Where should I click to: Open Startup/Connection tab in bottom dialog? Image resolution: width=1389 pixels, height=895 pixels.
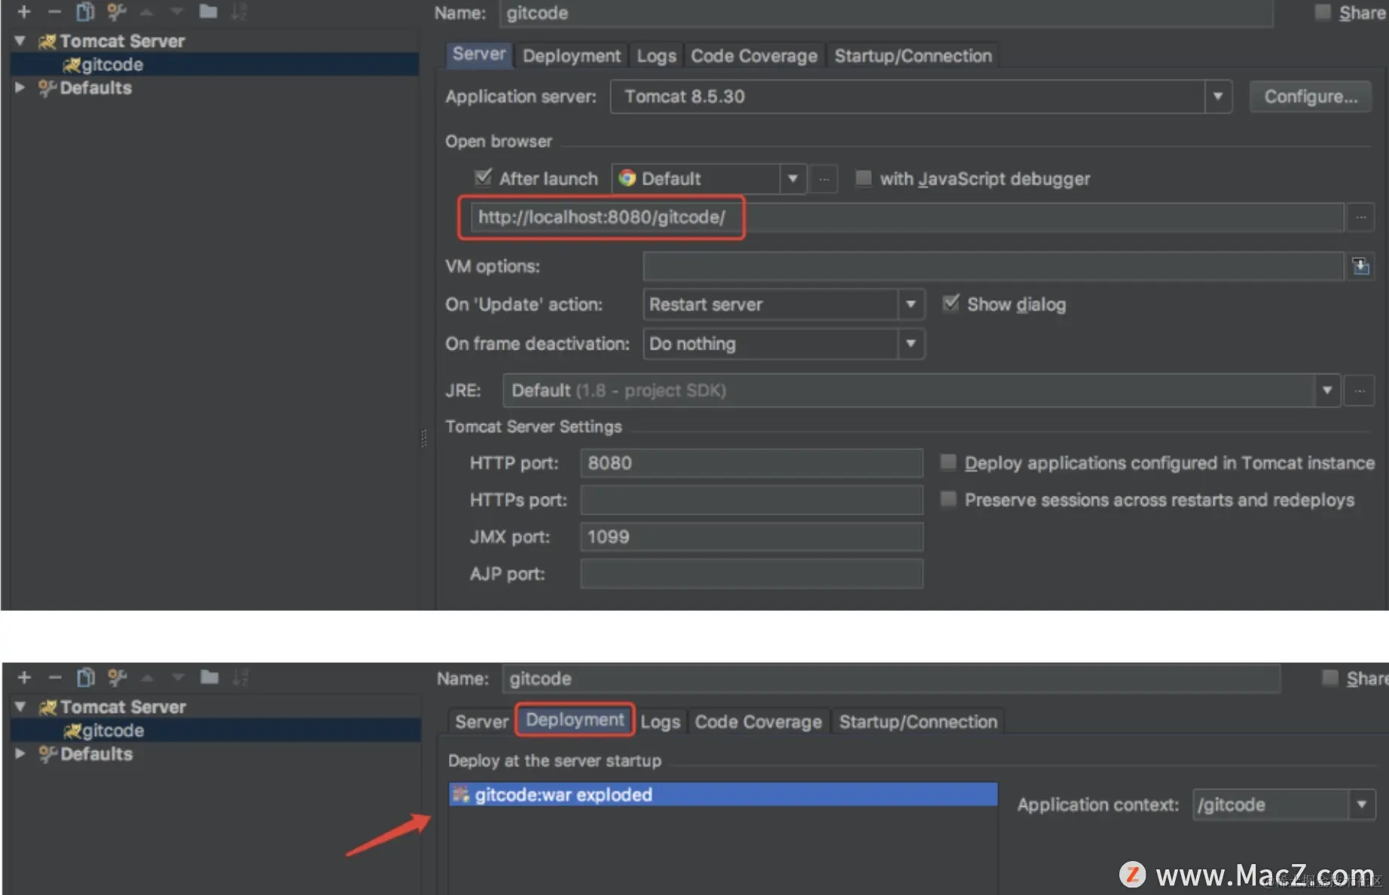pyautogui.click(x=918, y=722)
